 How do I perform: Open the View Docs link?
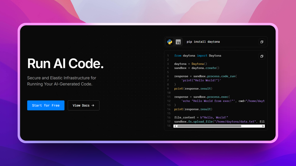click(83, 105)
